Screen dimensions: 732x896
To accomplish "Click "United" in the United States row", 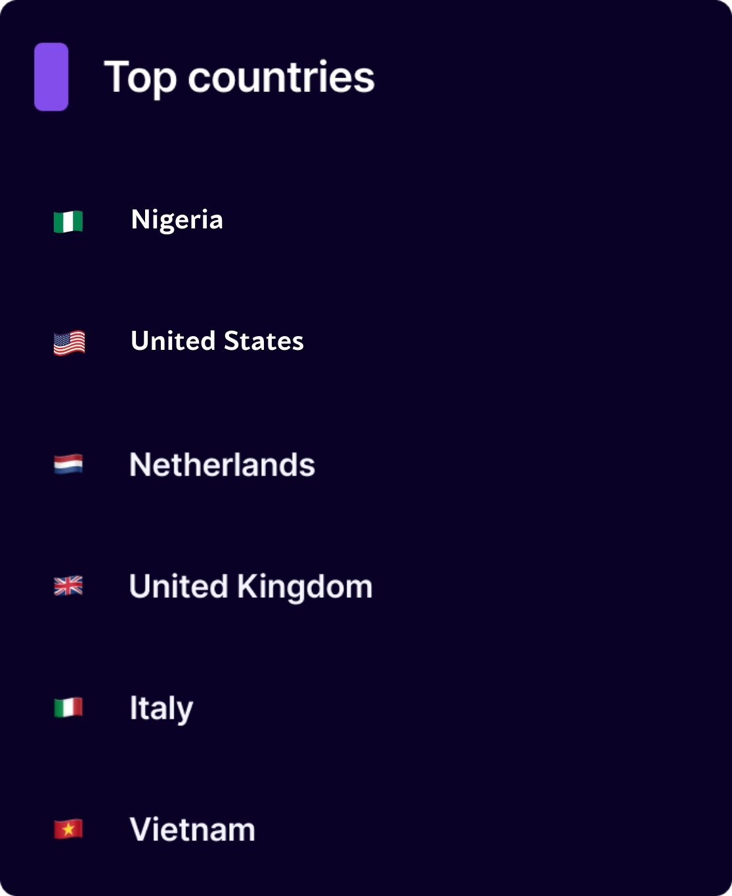I will pos(173,341).
